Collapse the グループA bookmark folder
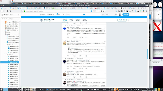Screen dimensions: 163x91 [x=6, y=44]
